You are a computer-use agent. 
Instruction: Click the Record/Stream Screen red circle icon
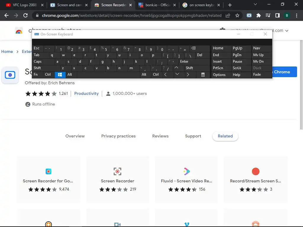[255, 171]
